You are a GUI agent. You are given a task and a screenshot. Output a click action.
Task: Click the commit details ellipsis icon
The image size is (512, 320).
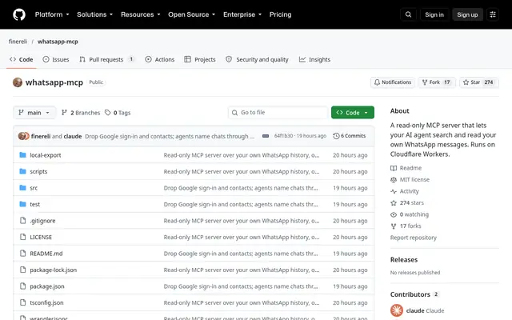266,136
